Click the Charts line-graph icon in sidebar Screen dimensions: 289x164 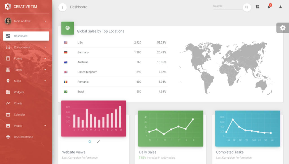pos(8,103)
